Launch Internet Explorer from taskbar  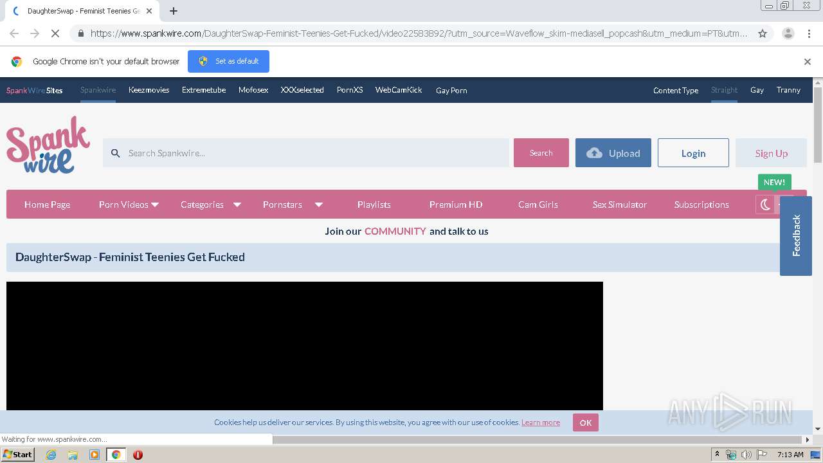(x=51, y=455)
